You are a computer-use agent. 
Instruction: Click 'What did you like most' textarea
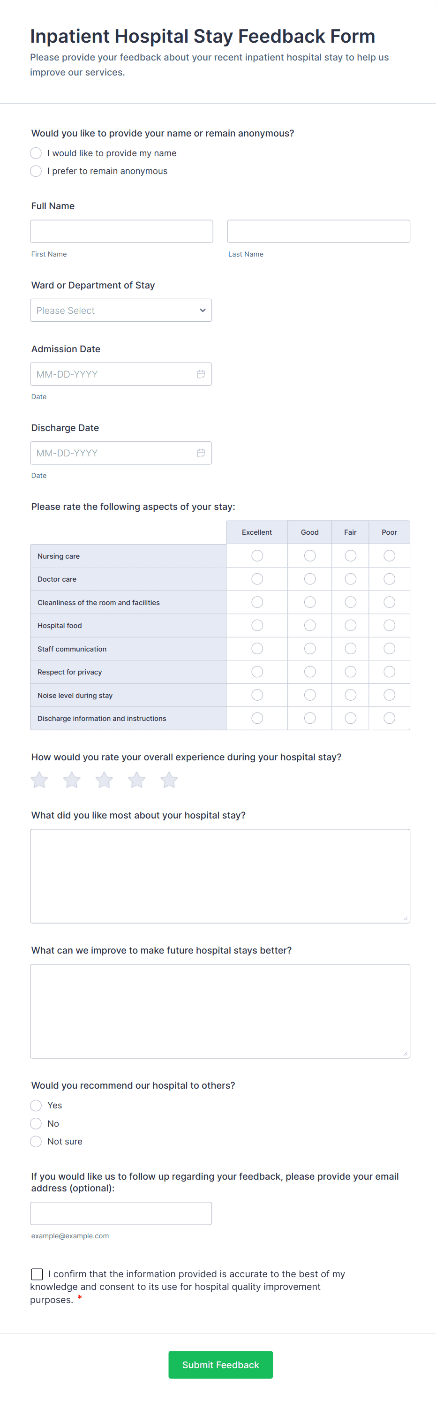click(x=220, y=876)
